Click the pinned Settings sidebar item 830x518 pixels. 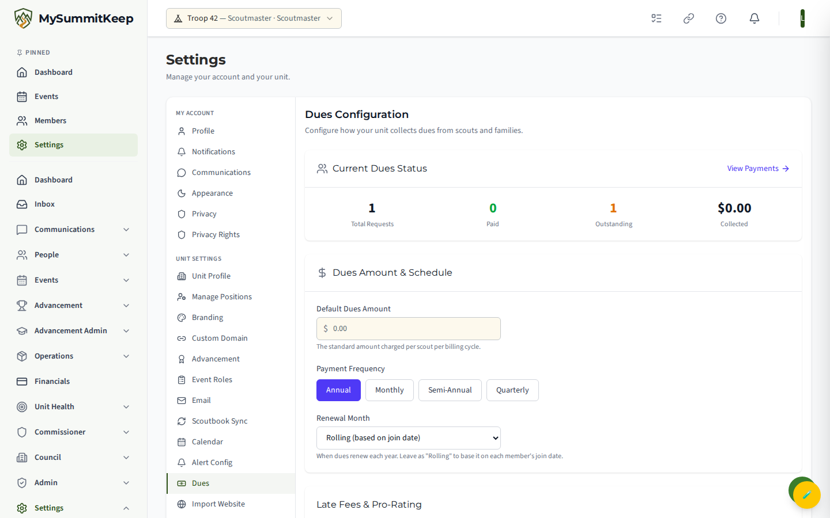[73, 145]
